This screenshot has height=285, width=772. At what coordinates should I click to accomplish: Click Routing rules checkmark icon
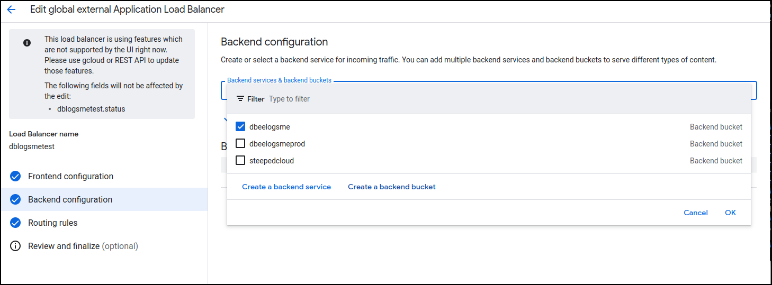pyautogui.click(x=15, y=223)
